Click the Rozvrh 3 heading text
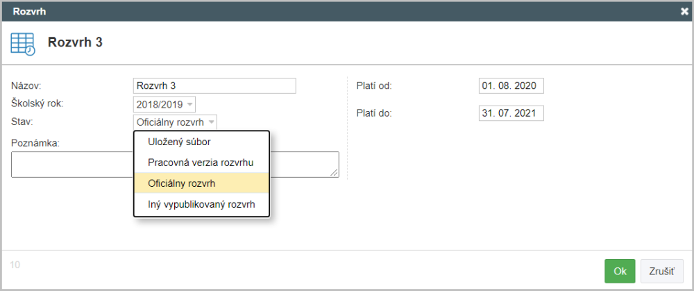The image size is (694, 291). click(75, 43)
